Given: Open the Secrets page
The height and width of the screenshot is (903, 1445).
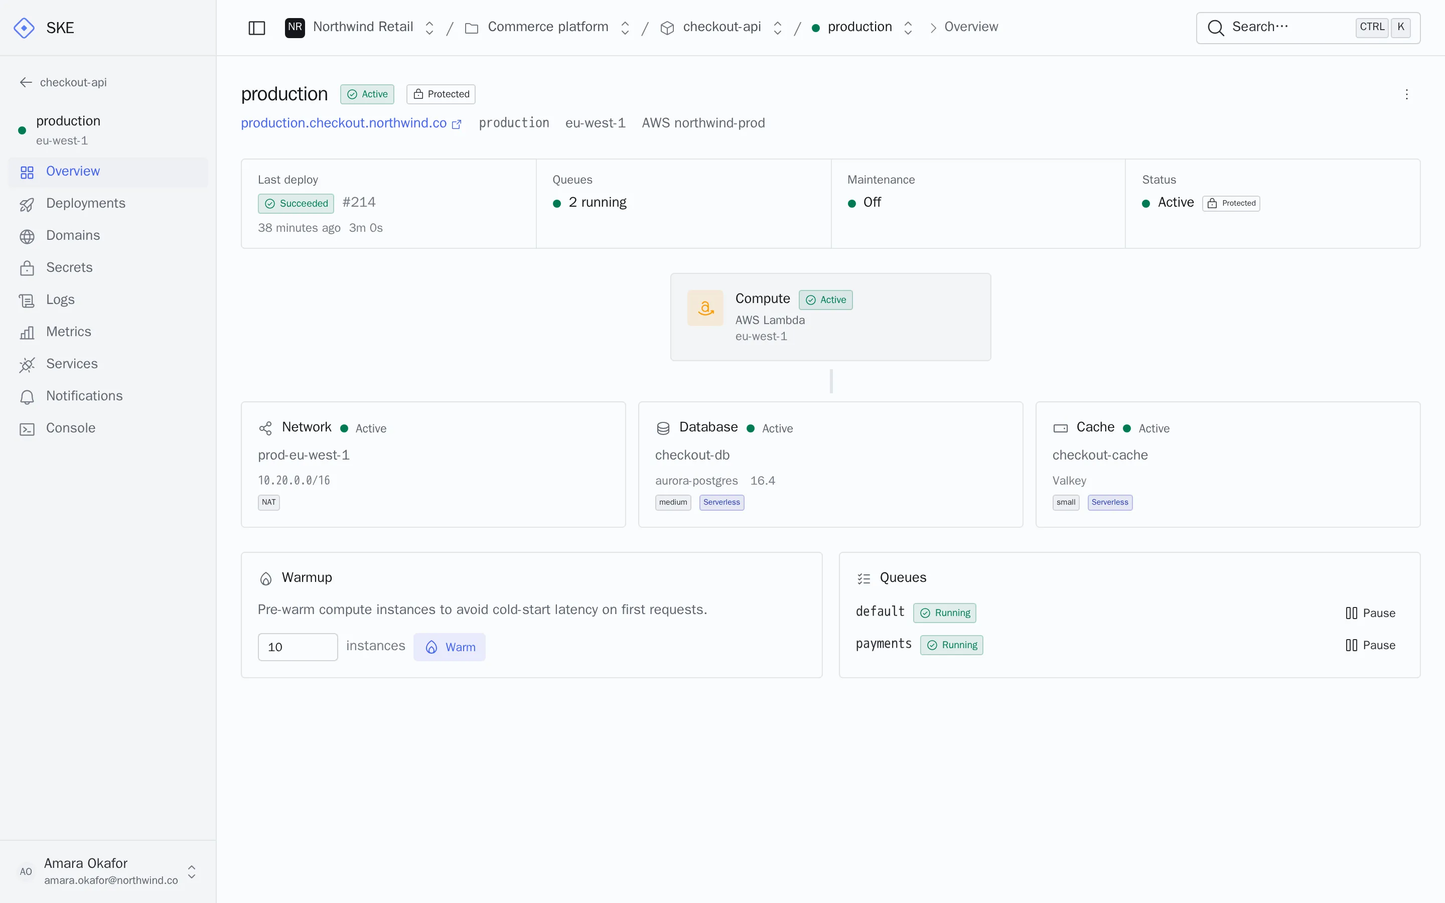Looking at the screenshot, I should pos(108,268).
